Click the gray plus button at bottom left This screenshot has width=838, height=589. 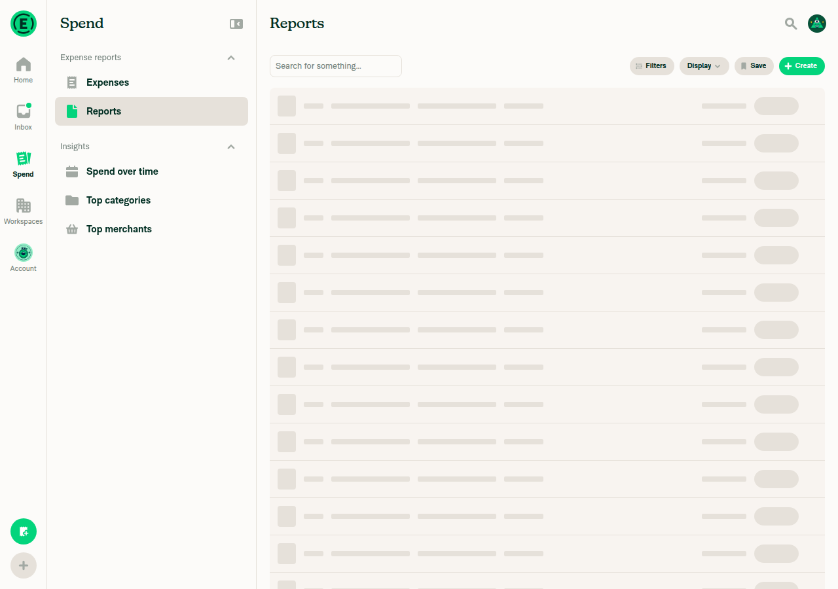[x=24, y=565]
